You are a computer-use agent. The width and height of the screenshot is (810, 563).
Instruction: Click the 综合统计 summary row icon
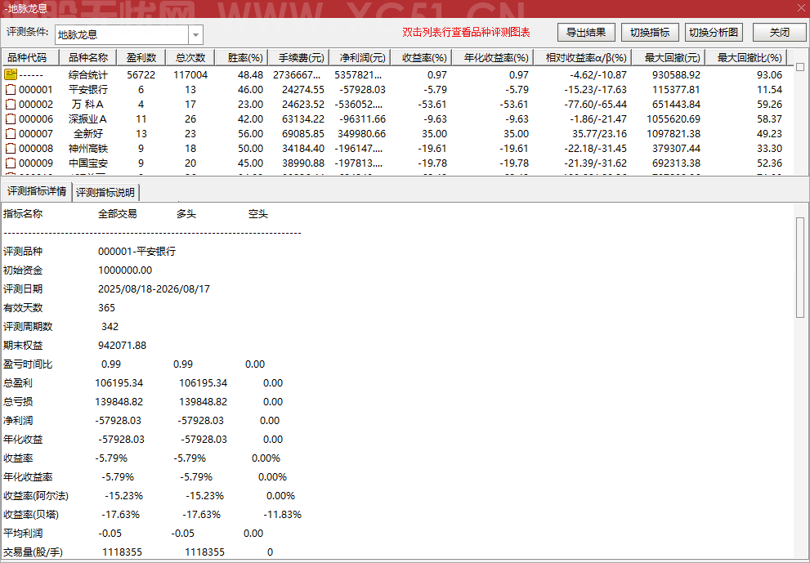(11, 74)
